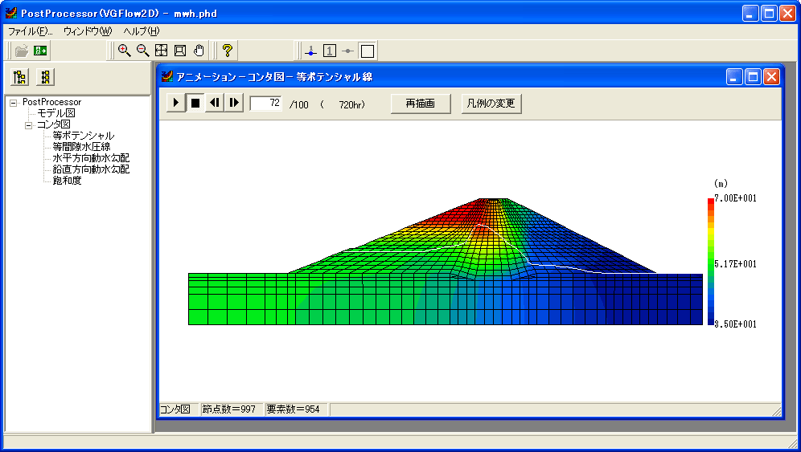Viewport: 801px width, 452px height.
Task: Open the ファイル(F) menu
Action: (30, 31)
